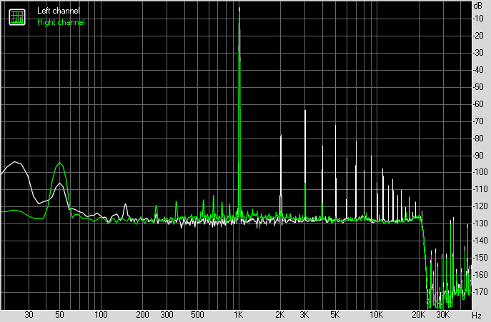Click the "200" frequency axis label
The height and width of the screenshot is (322, 491).
tap(142, 314)
